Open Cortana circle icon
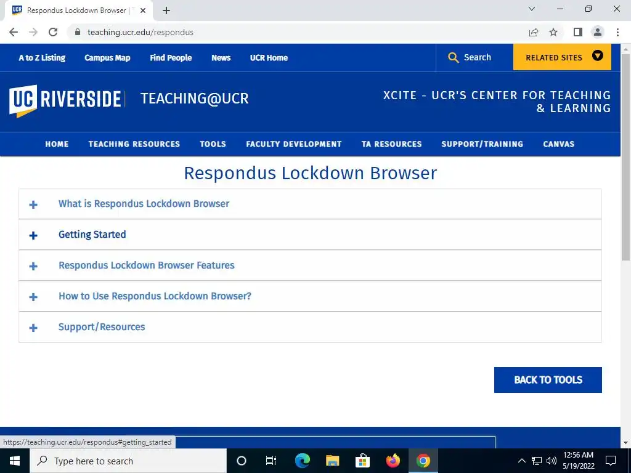This screenshot has width=631, height=473. coord(241,461)
